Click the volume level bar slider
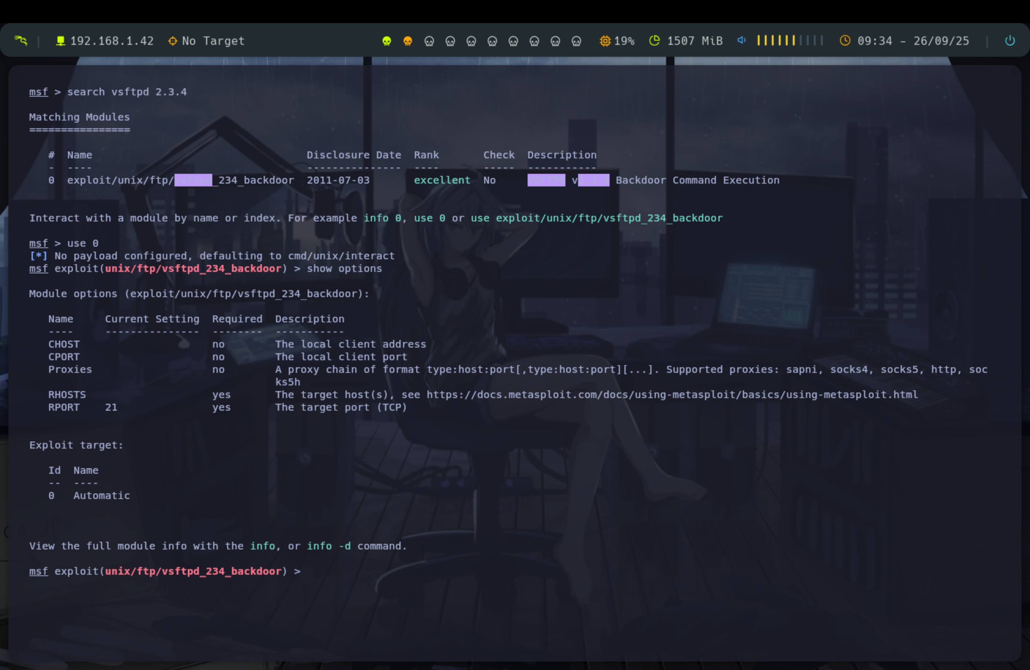The image size is (1030, 670). pos(790,41)
